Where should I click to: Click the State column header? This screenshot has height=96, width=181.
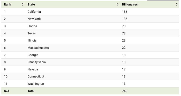[x=72, y=4]
